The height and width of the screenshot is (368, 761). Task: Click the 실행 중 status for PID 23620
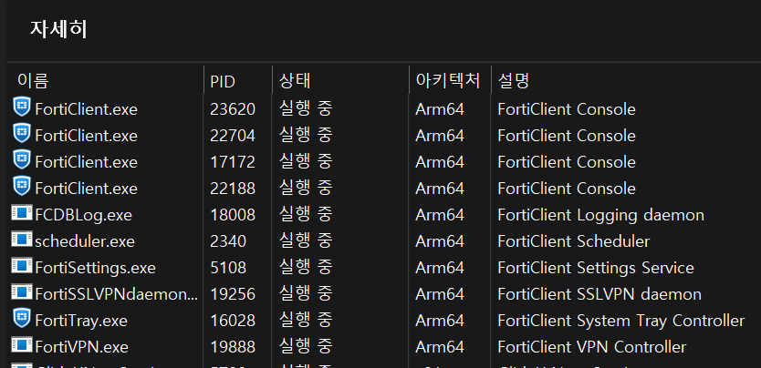pos(306,108)
